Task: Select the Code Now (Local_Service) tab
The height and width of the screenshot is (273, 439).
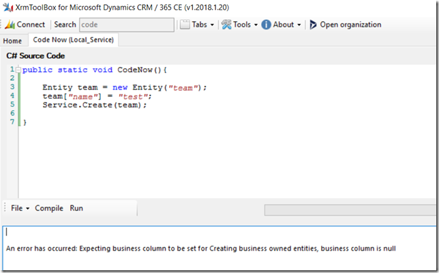Action: pos(74,40)
